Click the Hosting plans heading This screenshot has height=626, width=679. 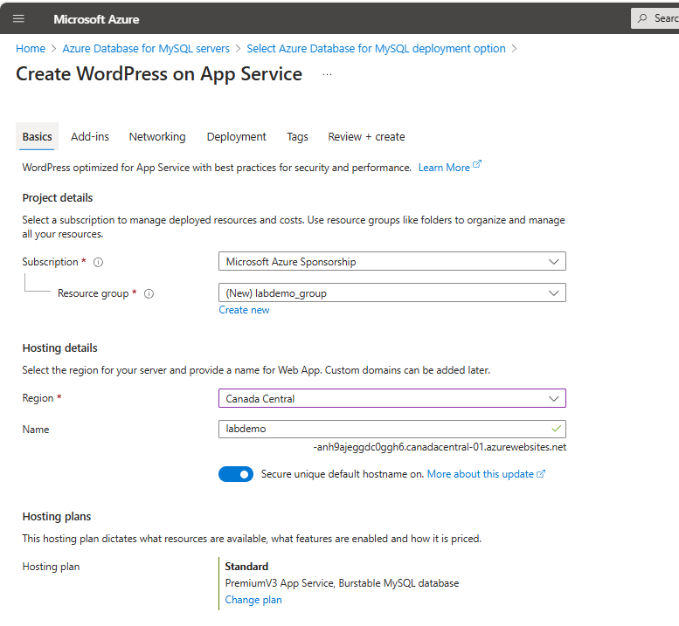[x=57, y=517]
